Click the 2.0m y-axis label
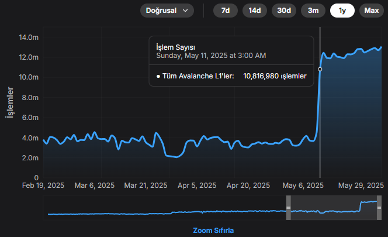This screenshot has height=237, width=388. tap(30, 158)
